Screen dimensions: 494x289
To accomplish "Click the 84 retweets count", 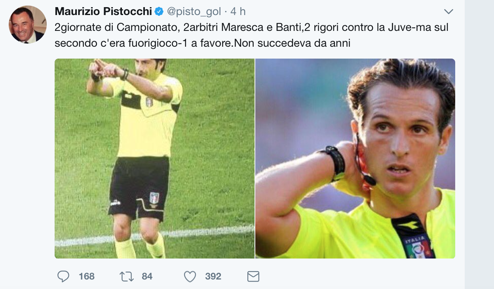I will coord(147,276).
